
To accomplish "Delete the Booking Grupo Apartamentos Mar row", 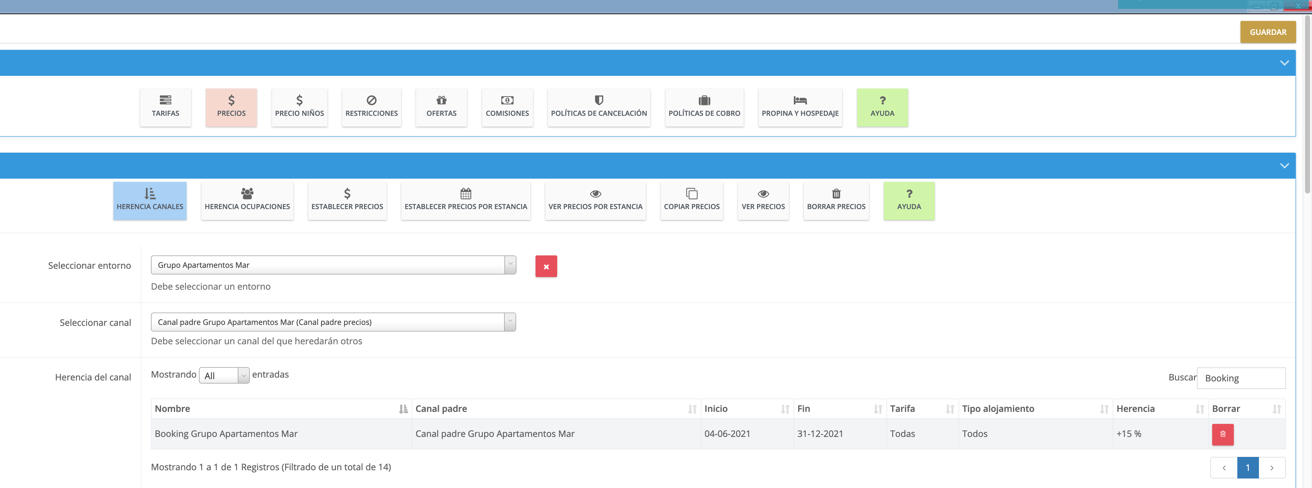I will (x=1222, y=434).
